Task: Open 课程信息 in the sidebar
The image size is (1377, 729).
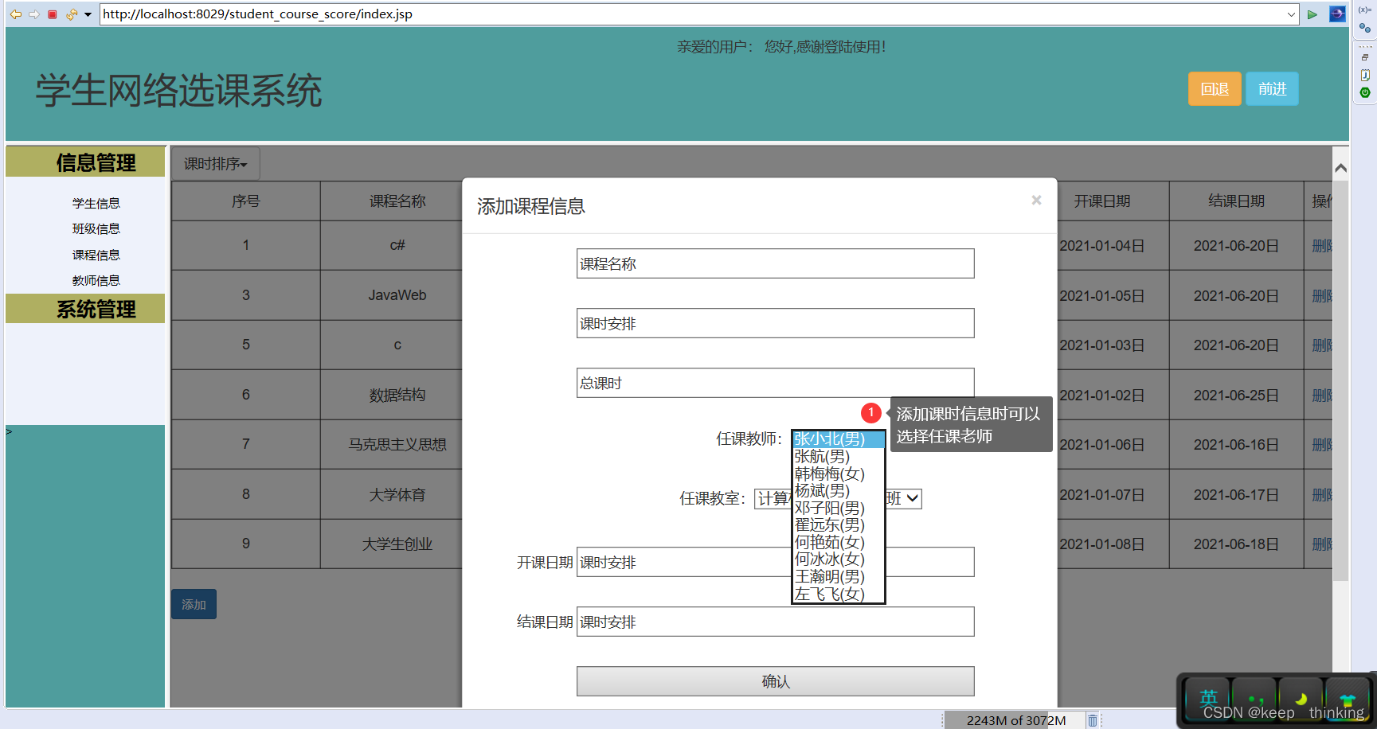Action: click(96, 255)
